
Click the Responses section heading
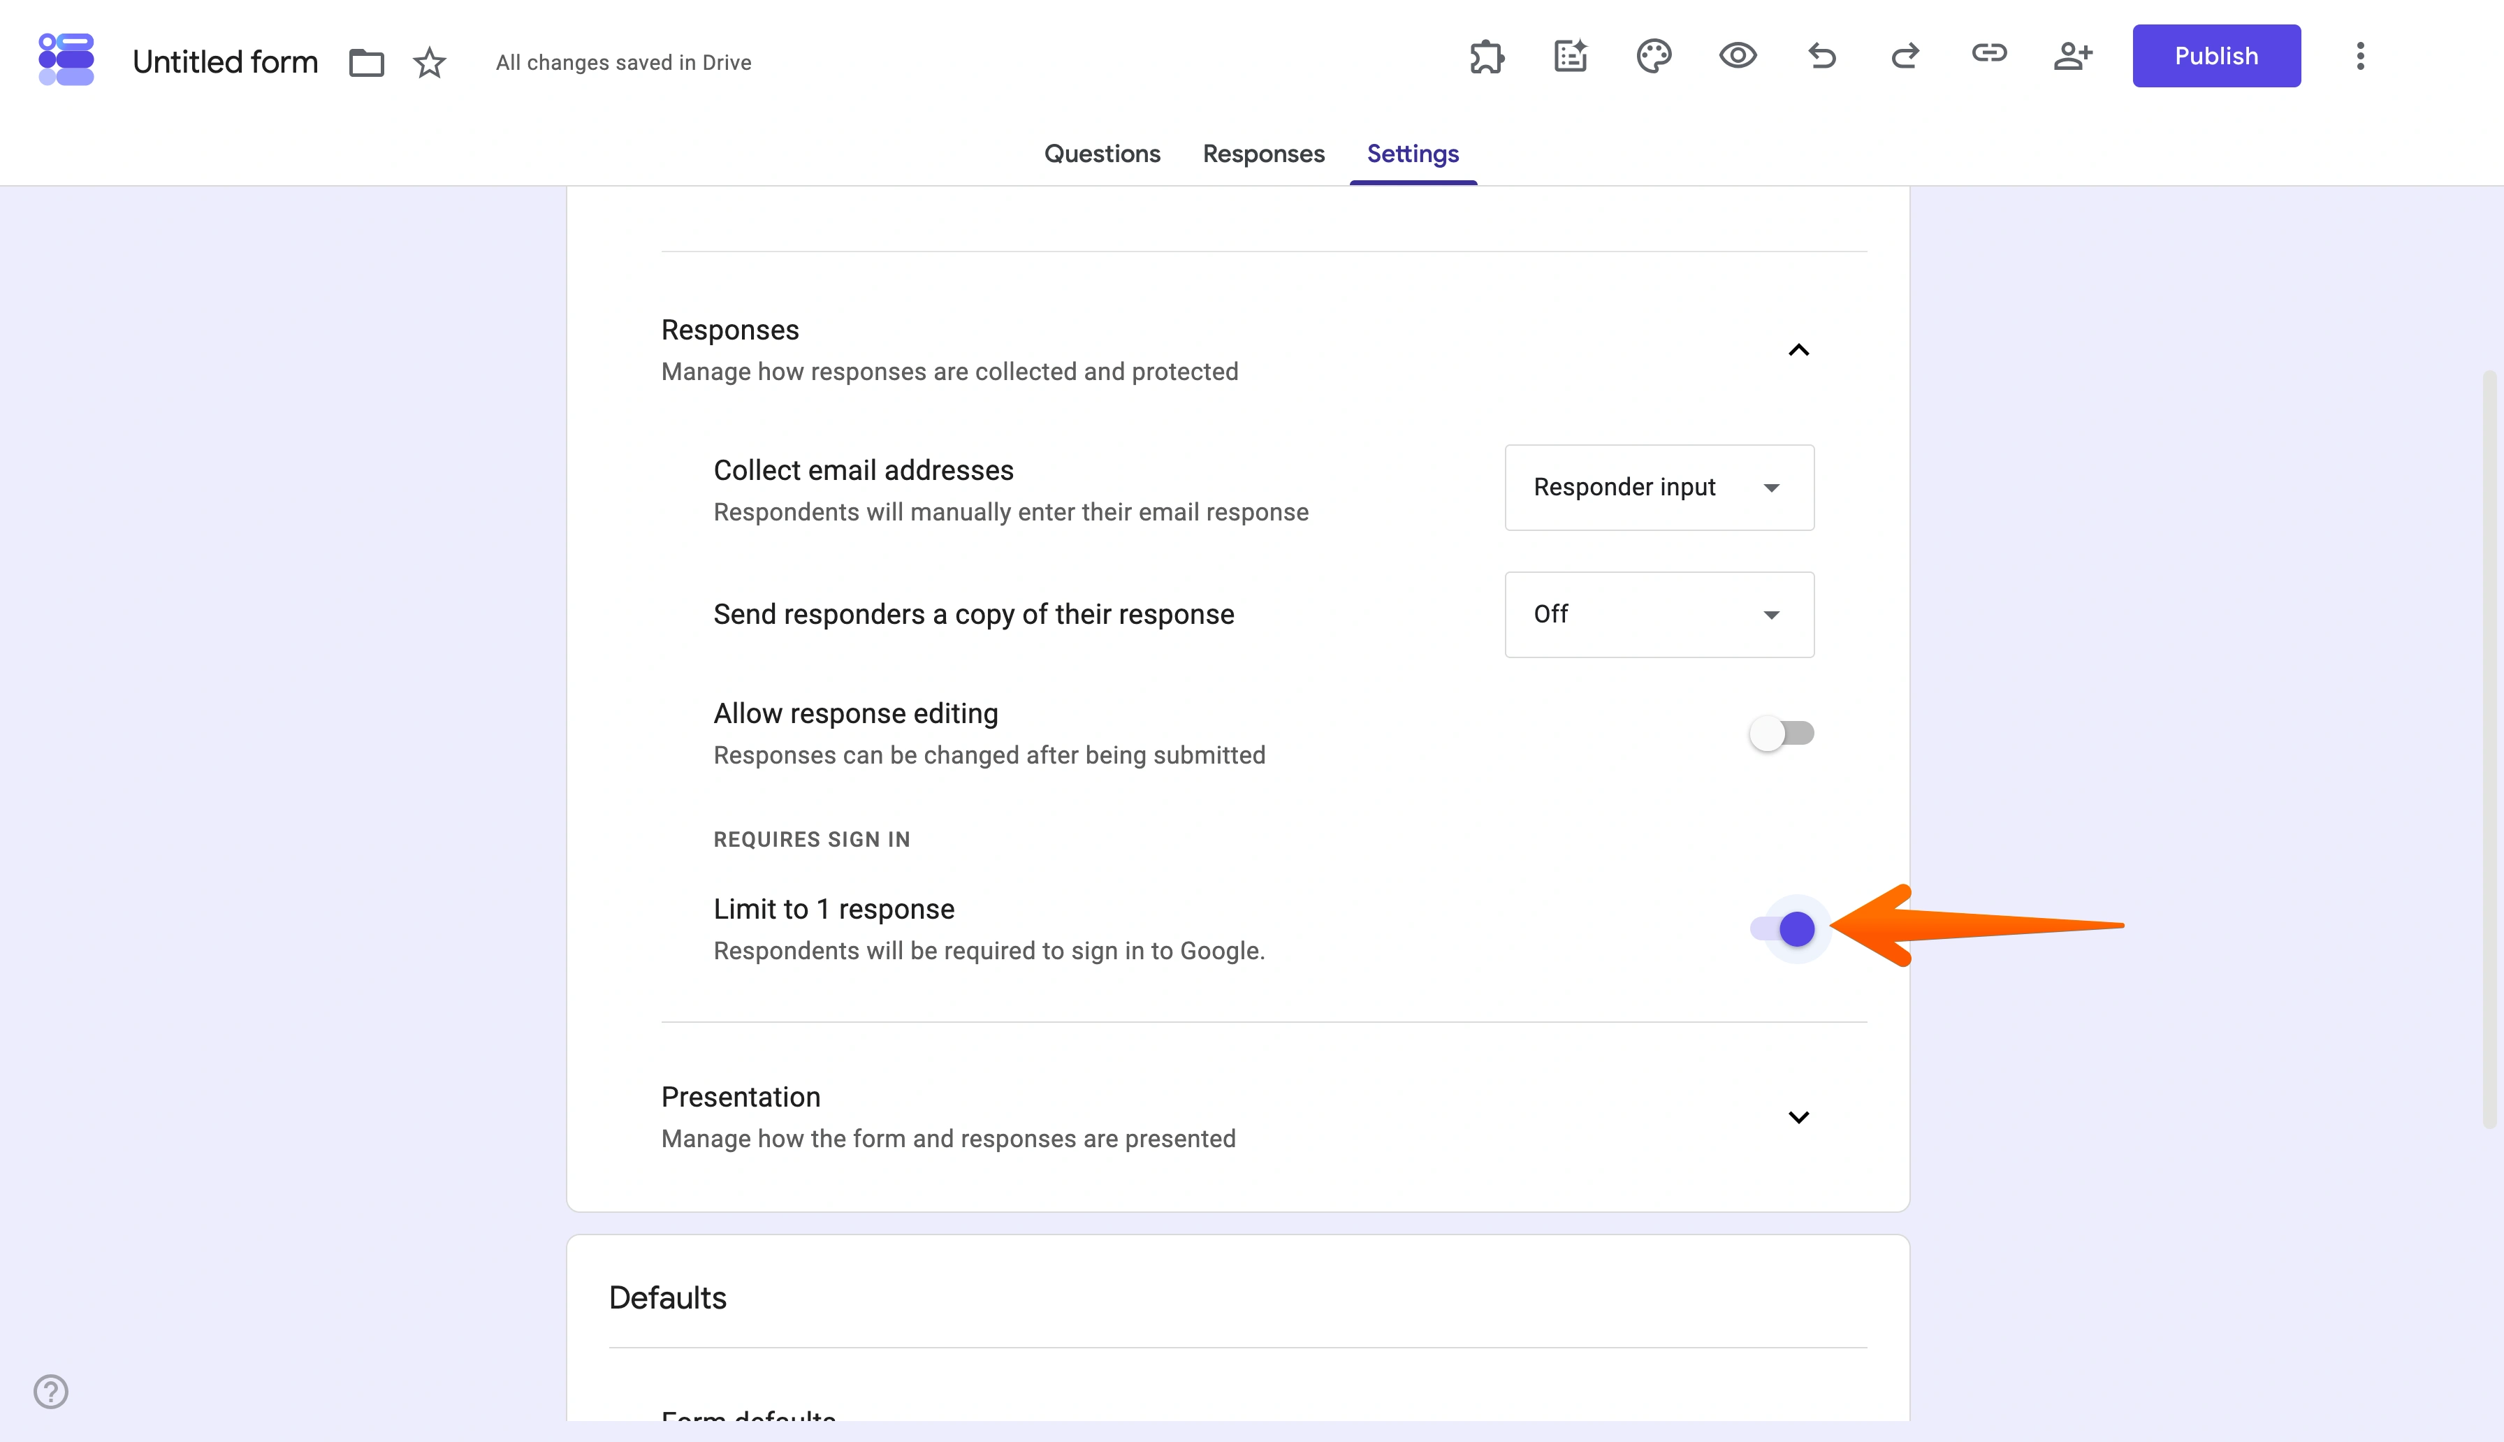tap(729, 330)
